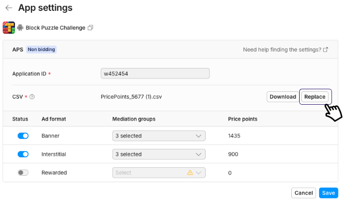The image size is (346, 206).
Task: Open Interstitial mediation groups dropdown
Action: coord(159,154)
